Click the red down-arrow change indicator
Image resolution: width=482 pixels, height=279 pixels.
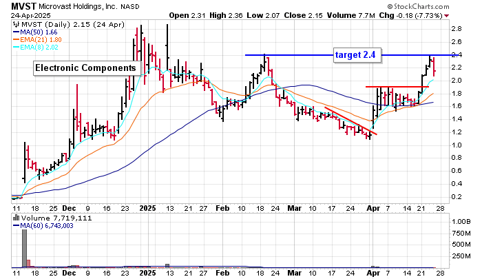446,16
